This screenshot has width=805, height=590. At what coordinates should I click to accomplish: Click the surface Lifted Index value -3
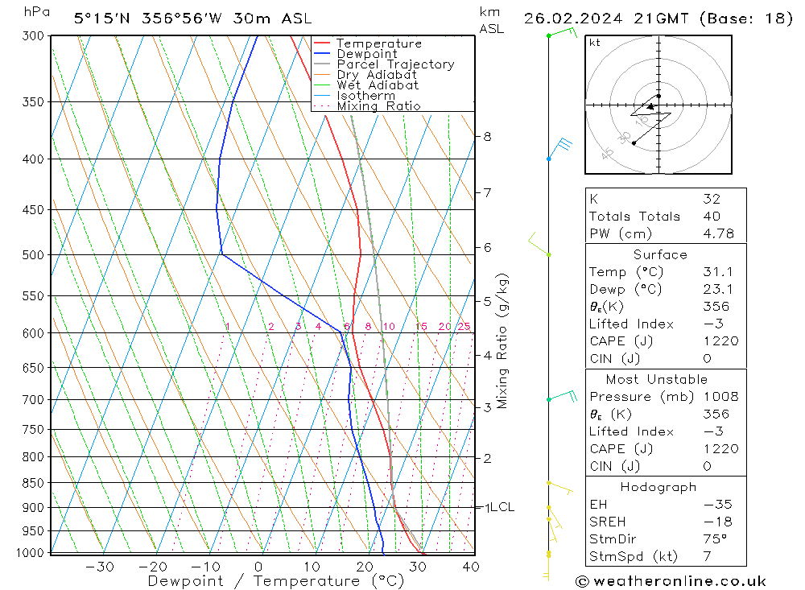(x=713, y=324)
